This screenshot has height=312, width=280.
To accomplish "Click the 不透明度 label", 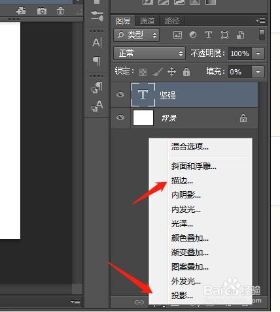I will point(207,53).
